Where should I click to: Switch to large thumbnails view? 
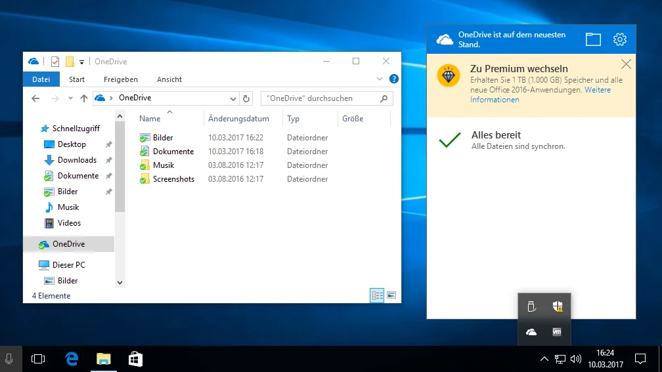click(391, 295)
